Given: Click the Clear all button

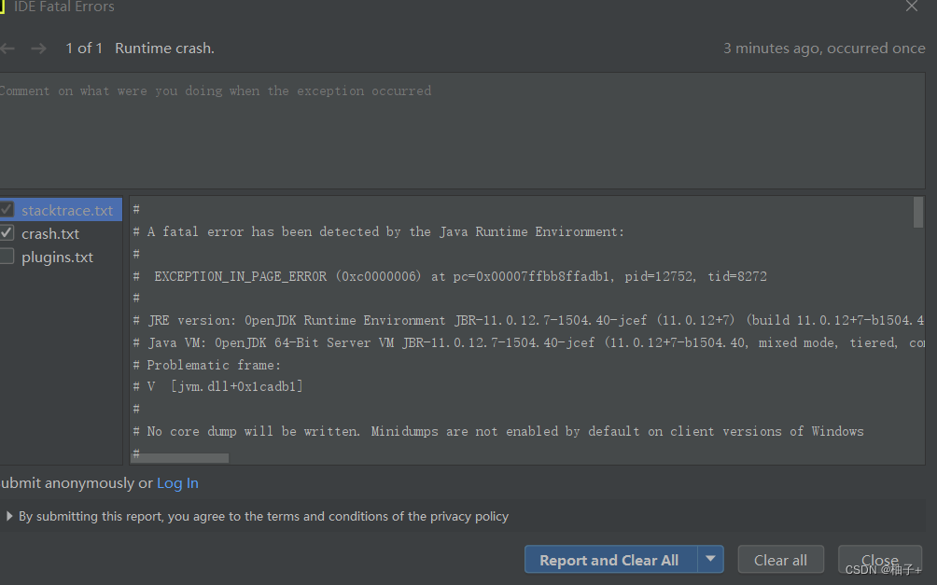Looking at the screenshot, I should pyautogui.click(x=780, y=559).
